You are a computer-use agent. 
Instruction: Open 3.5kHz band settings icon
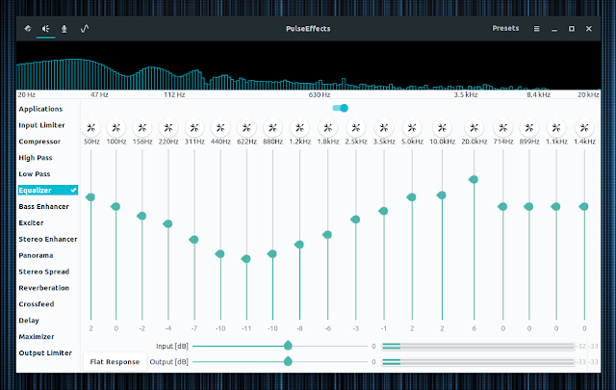(x=384, y=128)
